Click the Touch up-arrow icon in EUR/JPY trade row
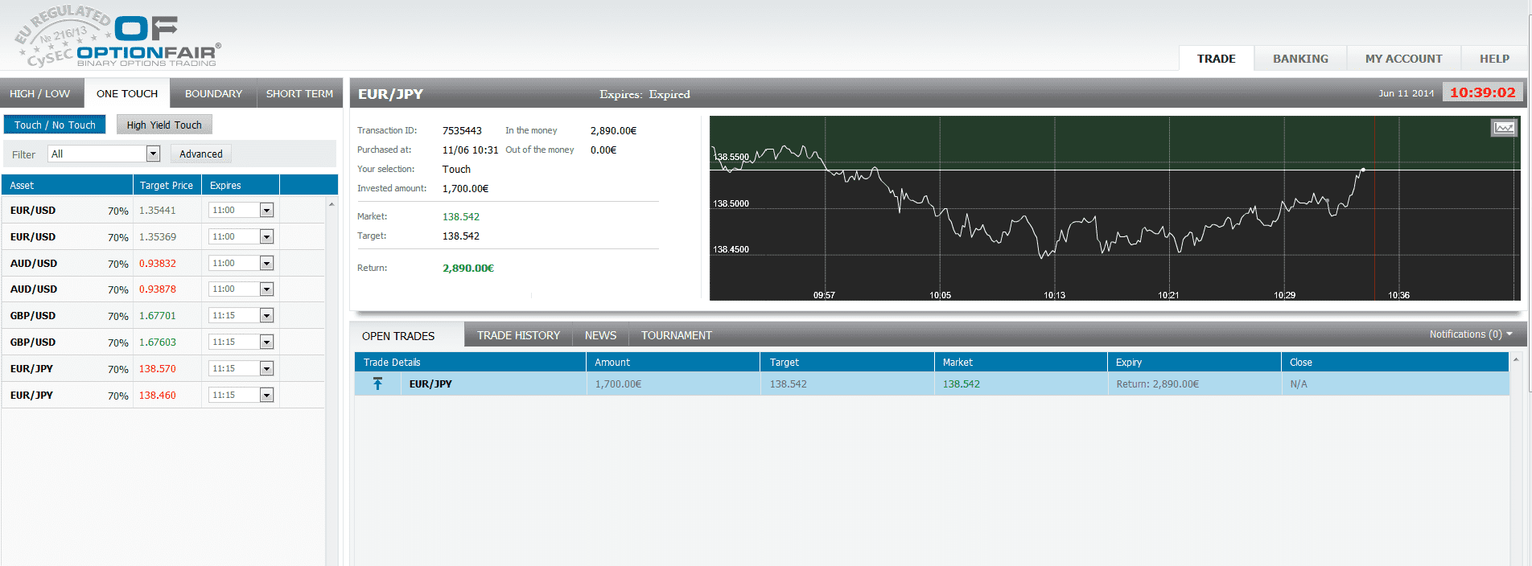This screenshot has height=566, width=1532. tap(378, 383)
